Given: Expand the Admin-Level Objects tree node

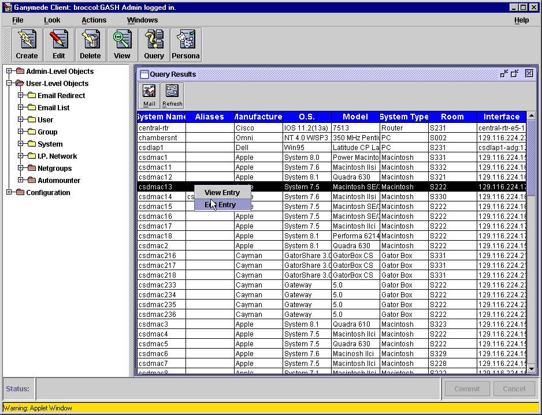Looking at the screenshot, I should [9, 72].
